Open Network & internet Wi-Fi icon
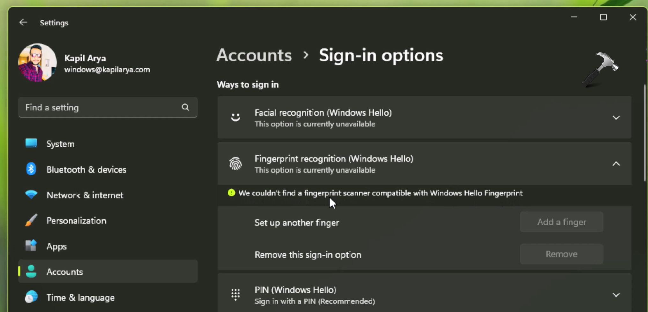This screenshot has height=312, width=648. 31,195
